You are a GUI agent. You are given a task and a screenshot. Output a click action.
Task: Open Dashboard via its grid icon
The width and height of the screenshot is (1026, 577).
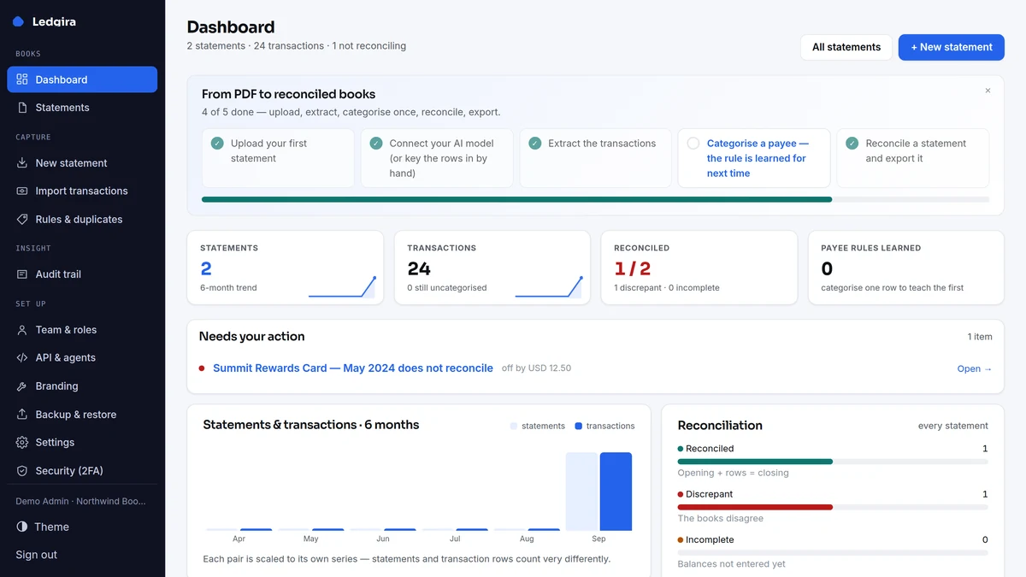coord(22,79)
